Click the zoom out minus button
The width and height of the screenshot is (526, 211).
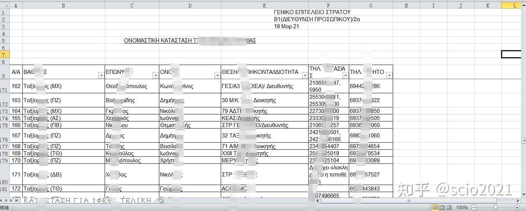coord(474,207)
